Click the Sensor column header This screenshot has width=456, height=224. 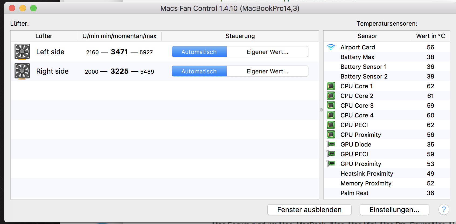coord(367,36)
